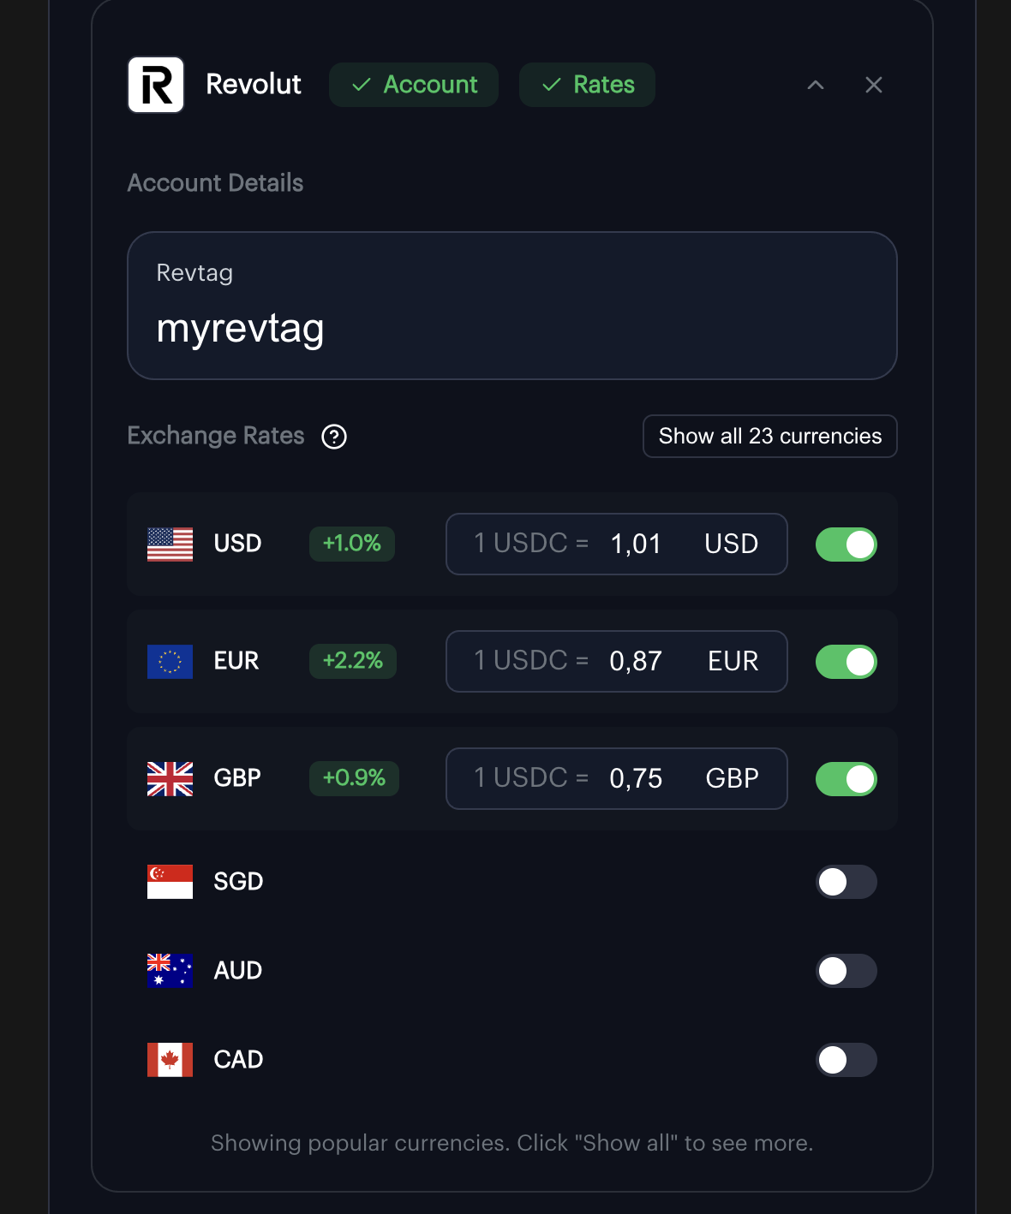The image size is (1011, 1214).
Task: Enable the SGD currency toggle
Action: pos(846,882)
